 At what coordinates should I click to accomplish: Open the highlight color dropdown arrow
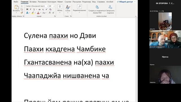[35, 13]
